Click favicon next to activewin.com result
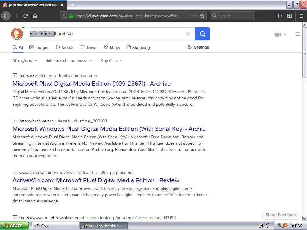 (15, 173)
